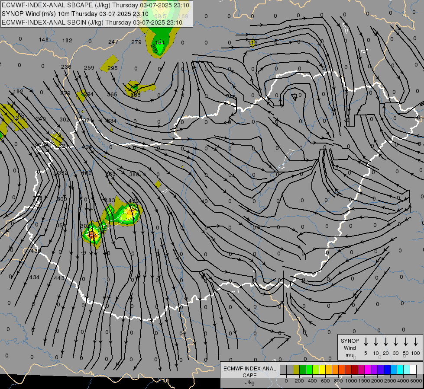Click the 2500 tick label under the color bar
This screenshot has width=424, height=389.
pos(390,381)
